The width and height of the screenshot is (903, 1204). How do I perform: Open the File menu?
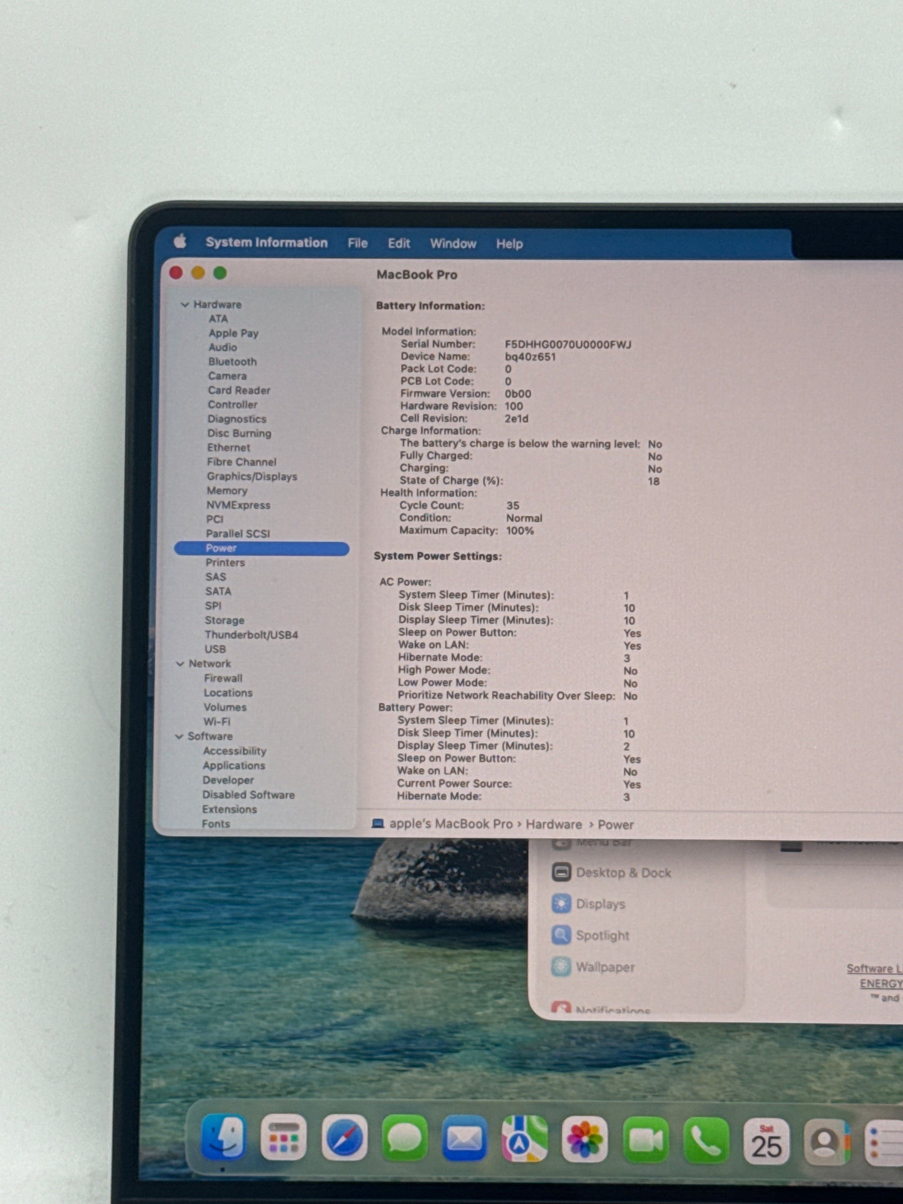tap(358, 243)
